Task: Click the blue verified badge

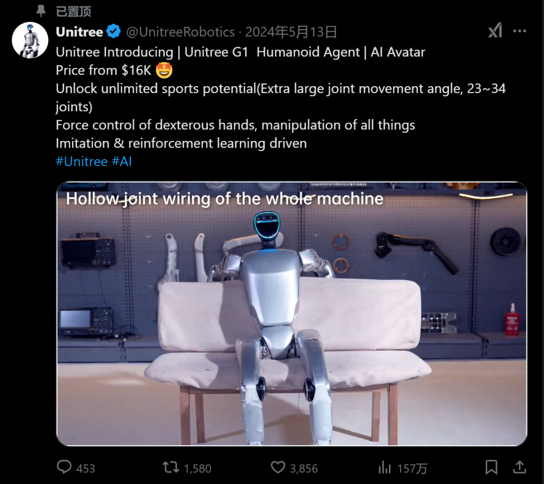Action: coord(113,31)
